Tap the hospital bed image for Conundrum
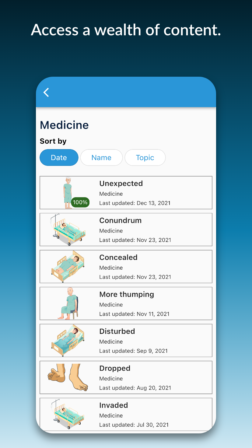Screen dimensions: 252x448 click(x=68, y=229)
